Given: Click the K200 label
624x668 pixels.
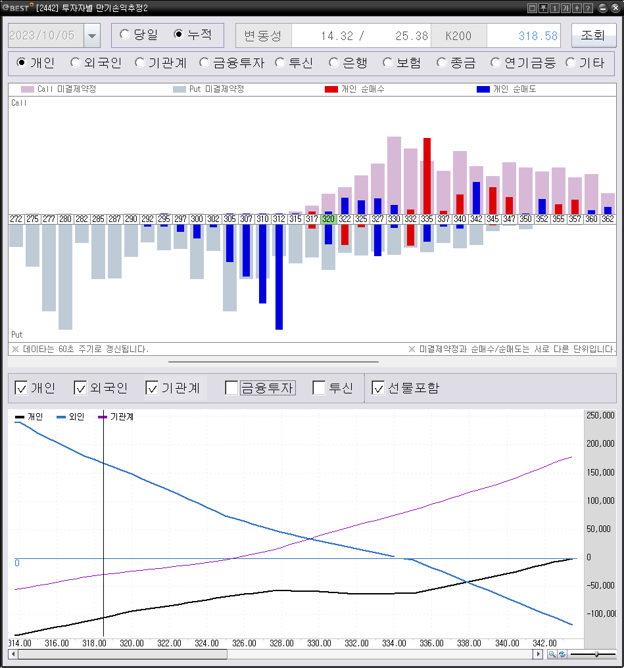Looking at the screenshot, I should point(458,35).
